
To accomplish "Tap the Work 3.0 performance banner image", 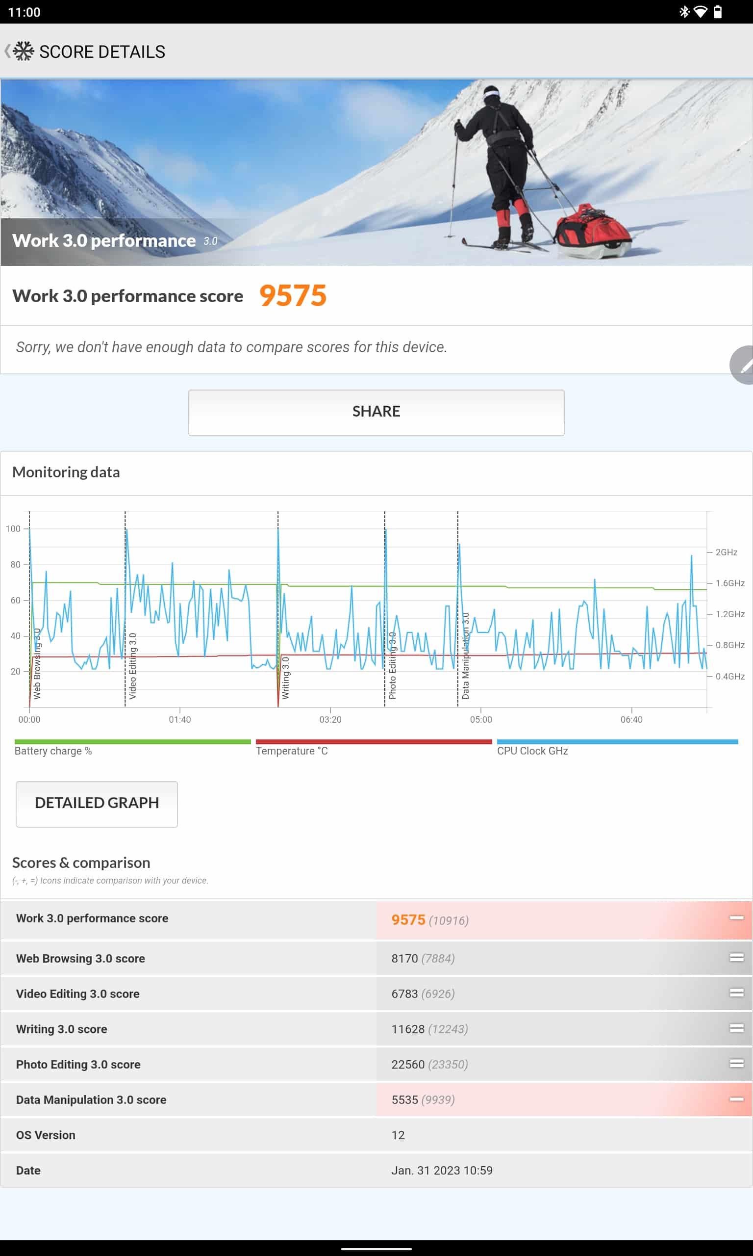I will coord(376,173).
